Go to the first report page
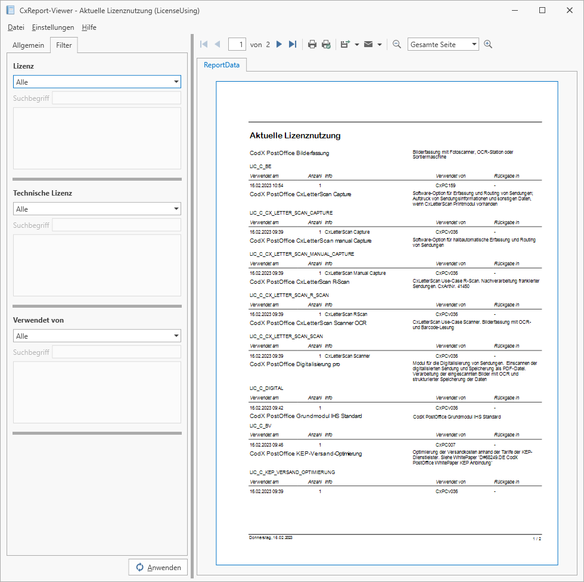The width and height of the screenshot is (584, 582). pyautogui.click(x=204, y=44)
